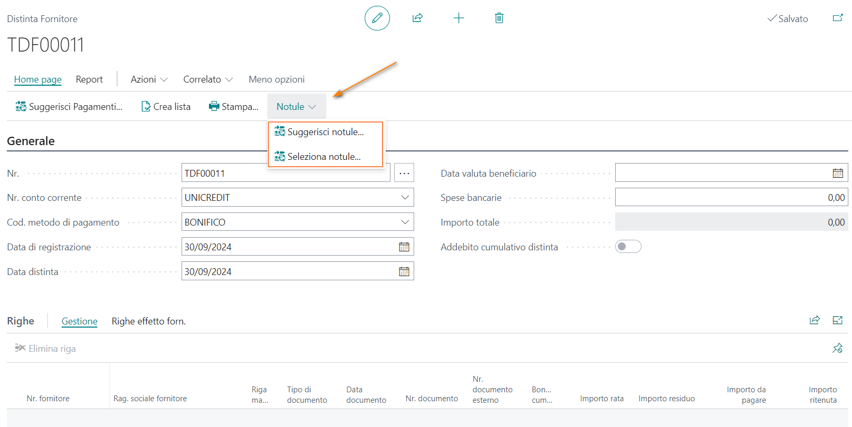Open calendar for Data di registrazione
Viewport: 852px width, 427px height.
pyautogui.click(x=404, y=247)
